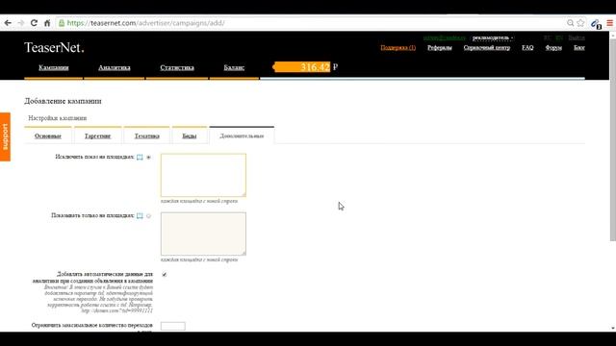Click the Добавление кампании heading
The image size is (616, 346).
[x=63, y=101]
